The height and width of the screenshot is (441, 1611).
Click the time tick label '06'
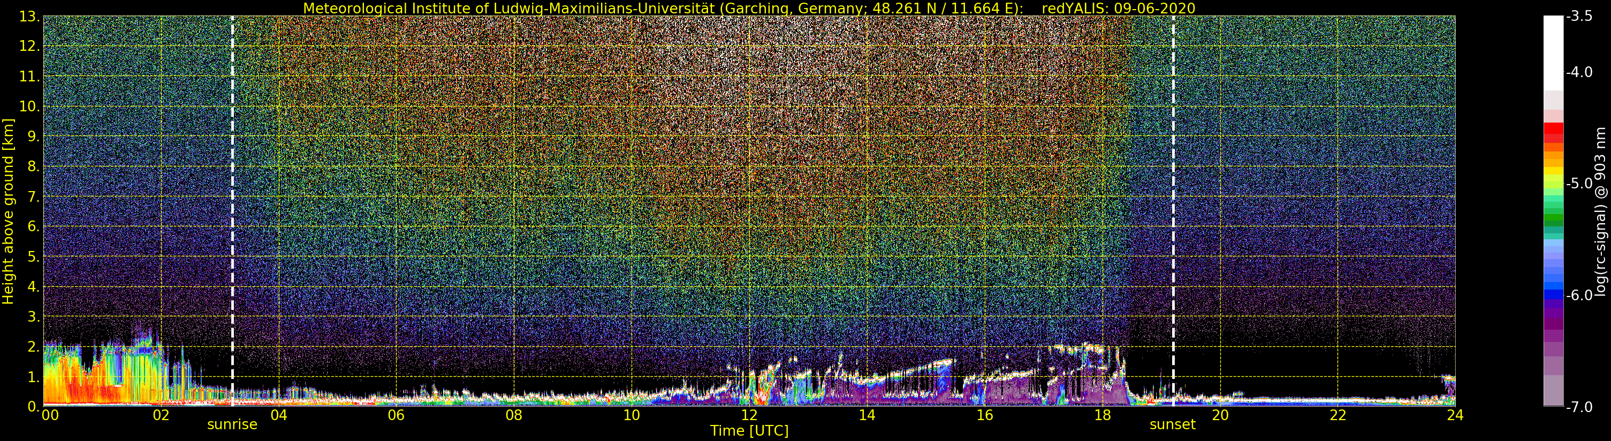(396, 415)
